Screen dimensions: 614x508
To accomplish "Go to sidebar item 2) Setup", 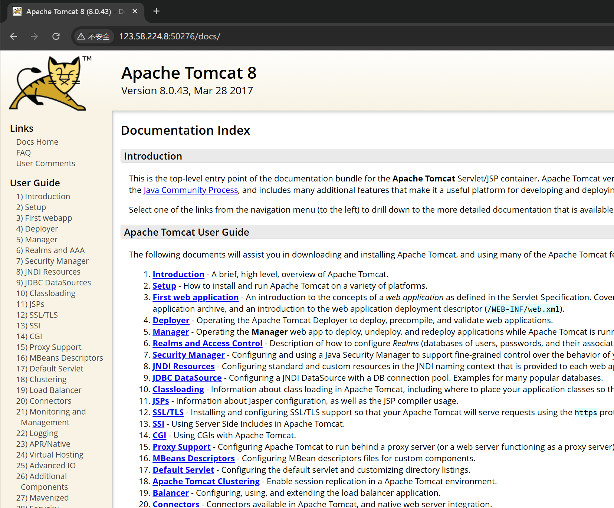I will pyautogui.click(x=31, y=207).
